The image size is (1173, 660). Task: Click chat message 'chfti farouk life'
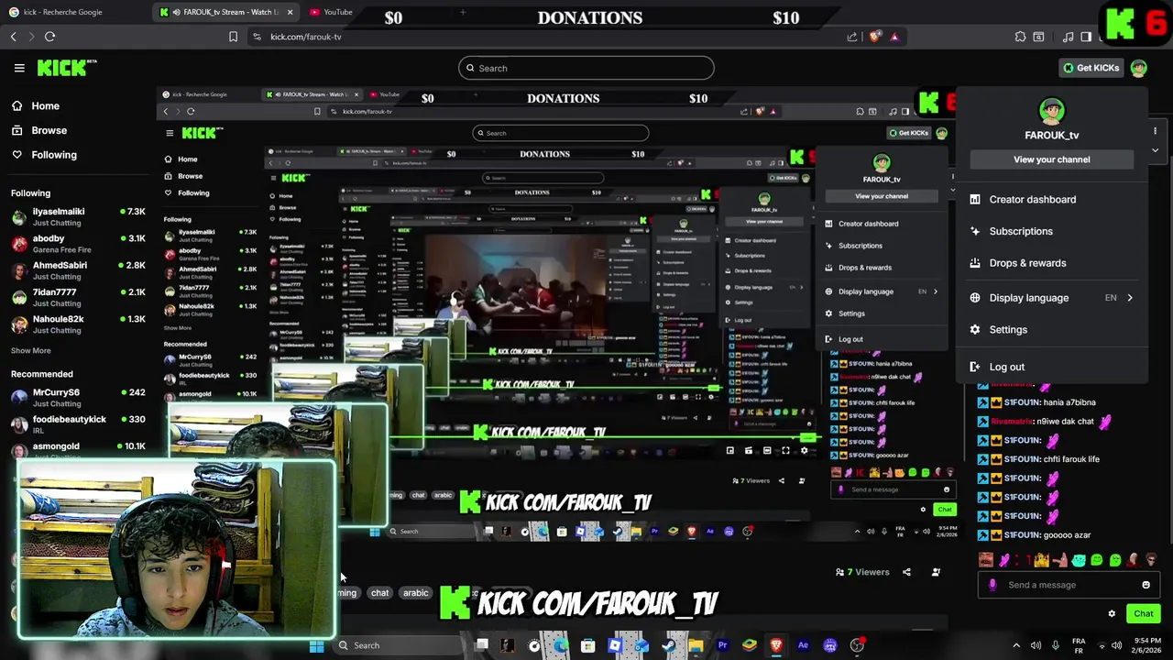click(1071, 459)
